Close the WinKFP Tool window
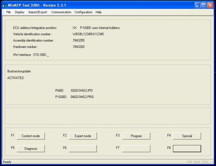 211,5
